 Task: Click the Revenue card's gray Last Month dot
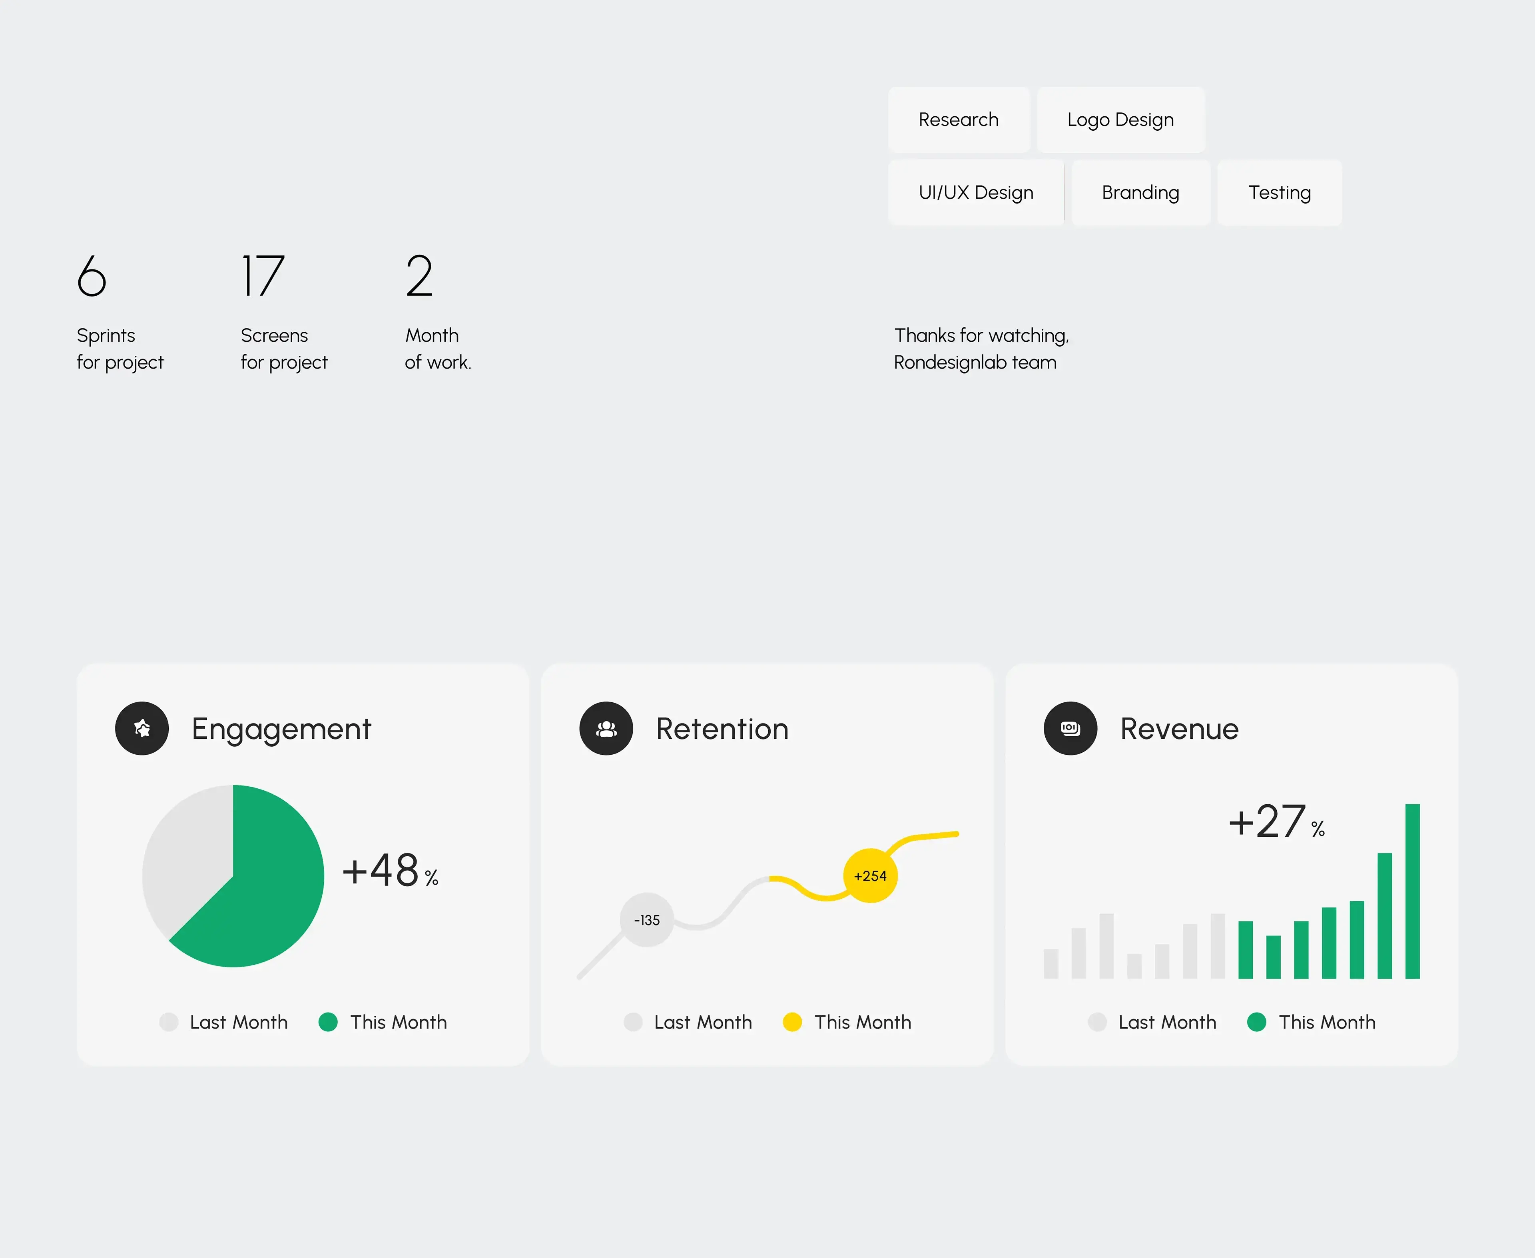coord(1096,1022)
